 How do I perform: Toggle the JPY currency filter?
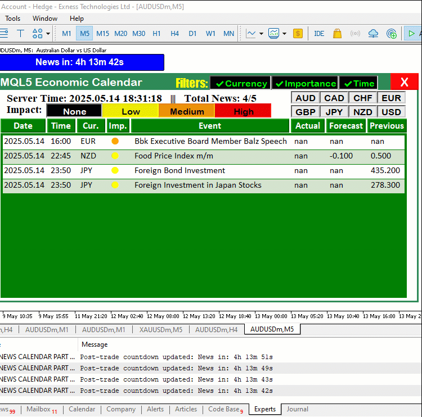click(334, 112)
